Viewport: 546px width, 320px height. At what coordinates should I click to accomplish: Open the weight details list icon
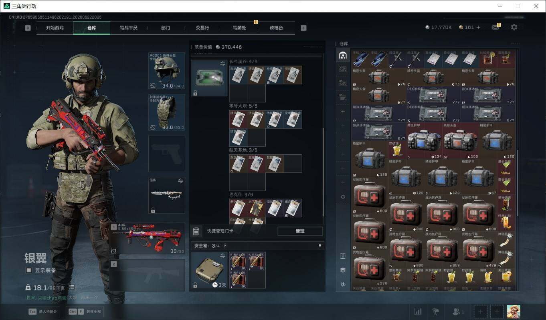coord(72,287)
